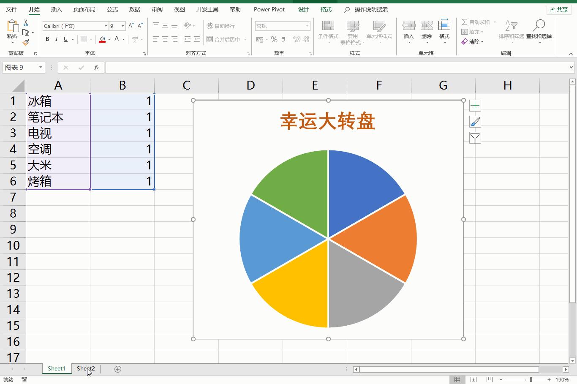Click the Chart Styles brush icon
The image size is (577, 384).
click(475, 121)
